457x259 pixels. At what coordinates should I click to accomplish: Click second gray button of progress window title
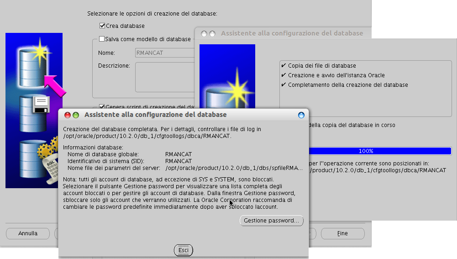pyautogui.click(x=212, y=34)
